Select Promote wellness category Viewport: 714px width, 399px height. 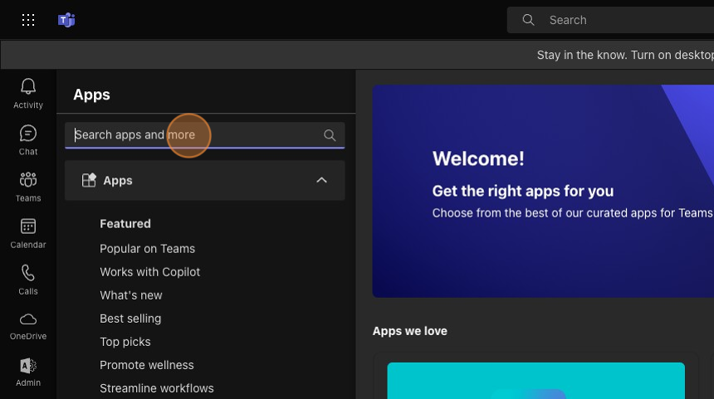point(147,365)
